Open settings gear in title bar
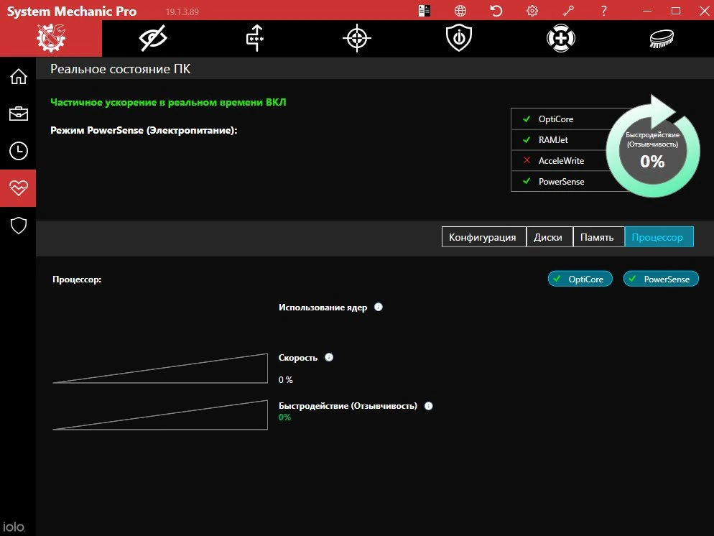Viewport: 714px width, 536px height. click(532, 11)
